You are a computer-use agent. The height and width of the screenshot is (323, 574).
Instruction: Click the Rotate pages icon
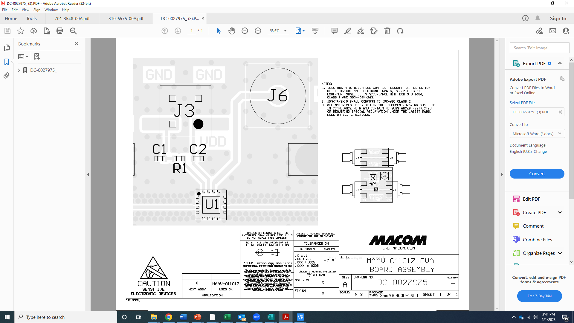[400, 31]
